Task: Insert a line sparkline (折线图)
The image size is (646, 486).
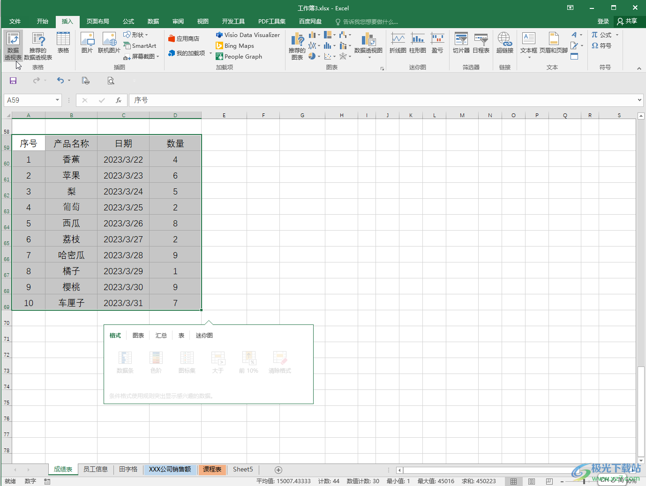Action: pyautogui.click(x=398, y=43)
